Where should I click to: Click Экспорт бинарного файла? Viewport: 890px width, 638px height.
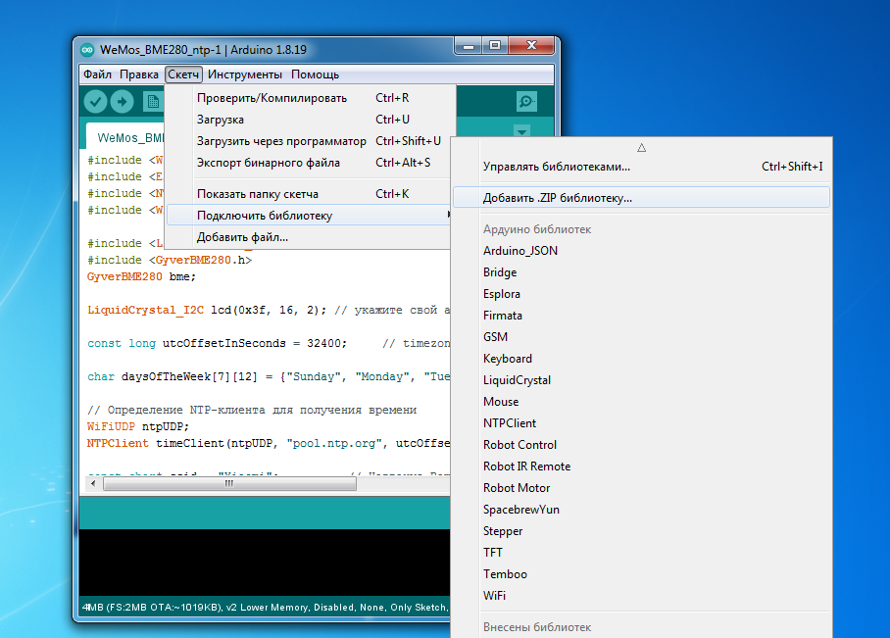point(268,163)
